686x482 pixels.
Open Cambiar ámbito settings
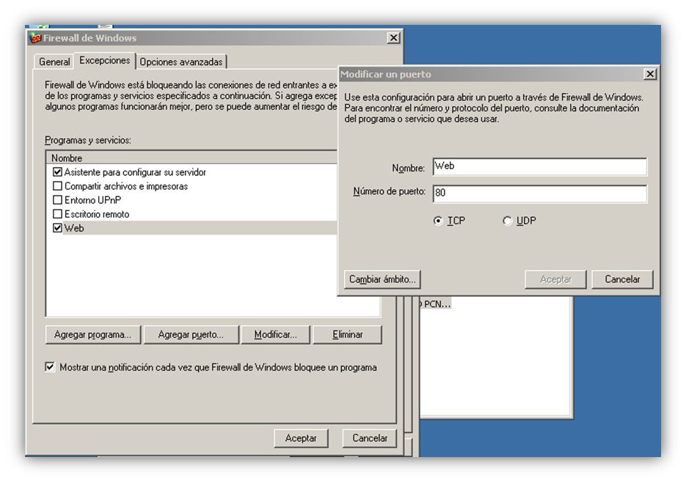click(382, 279)
